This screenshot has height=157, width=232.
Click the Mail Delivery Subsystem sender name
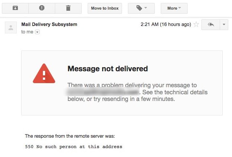(x=49, y=24)
